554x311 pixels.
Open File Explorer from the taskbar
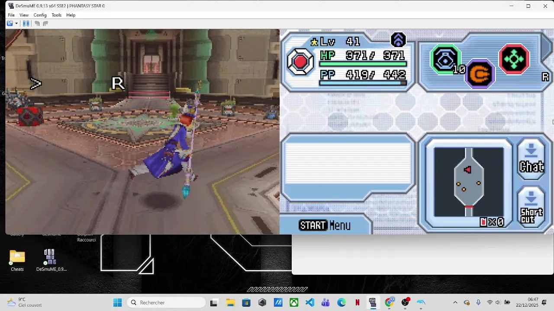click(x=230, y=302)
